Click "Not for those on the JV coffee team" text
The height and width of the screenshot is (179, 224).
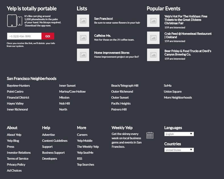(x=114, y=40)
